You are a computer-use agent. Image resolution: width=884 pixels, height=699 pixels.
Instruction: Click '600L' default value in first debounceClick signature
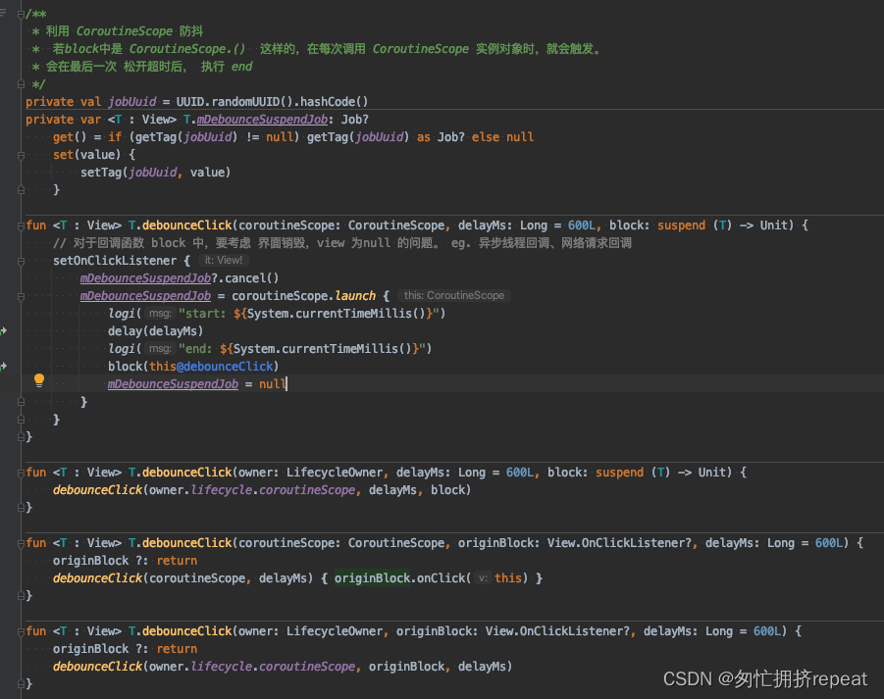click(x=581, y=225)
